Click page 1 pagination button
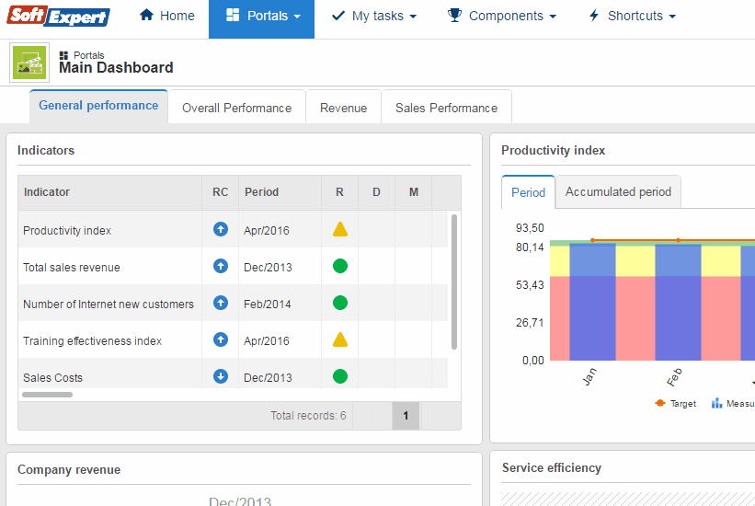The width and height of the screenshot is (755, 506). [406, 416]
